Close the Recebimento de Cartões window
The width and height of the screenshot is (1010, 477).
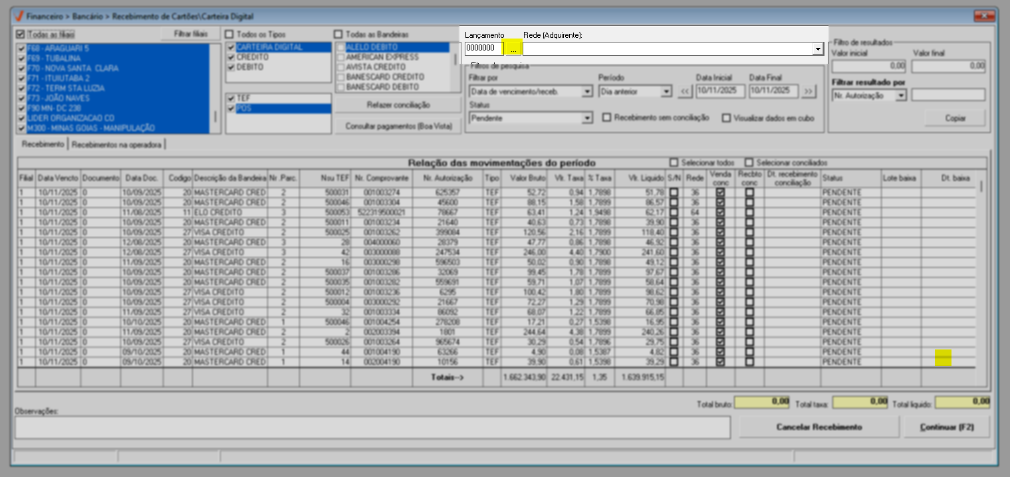tap(985, 16)
